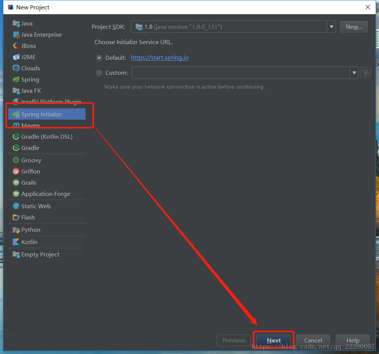Select the Default URL radio button
379x354 pixels.
pyautogui.click(x=99, y=58)
